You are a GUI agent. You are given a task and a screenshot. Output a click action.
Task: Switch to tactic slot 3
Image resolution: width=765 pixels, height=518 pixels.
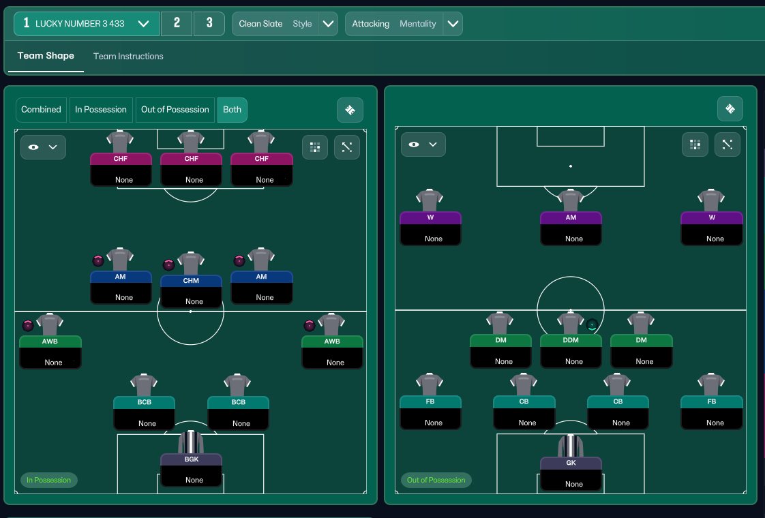pos(209,23)
